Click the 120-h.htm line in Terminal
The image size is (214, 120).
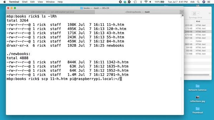[66, 29]
